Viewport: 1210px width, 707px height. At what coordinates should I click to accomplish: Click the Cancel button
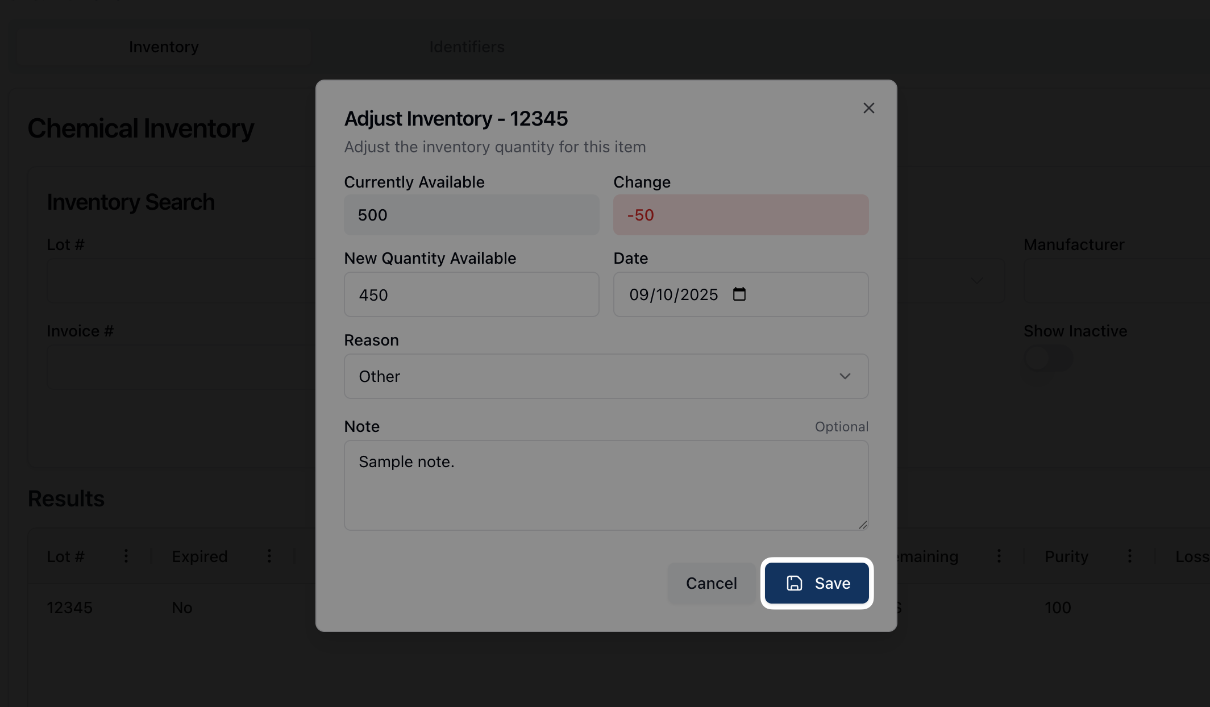pos(711,583)
